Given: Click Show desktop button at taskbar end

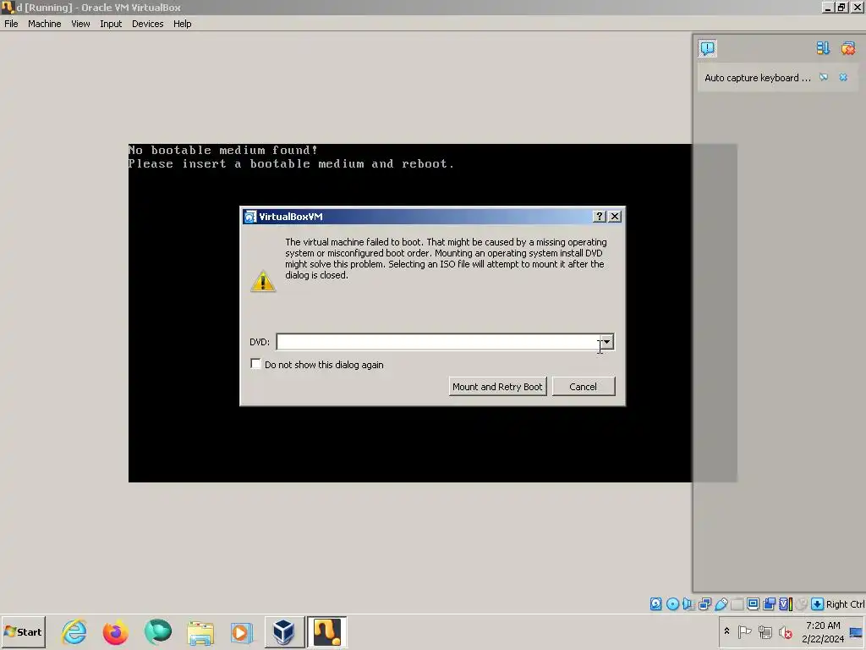Looking at the screenshot, I should point(857,632).
